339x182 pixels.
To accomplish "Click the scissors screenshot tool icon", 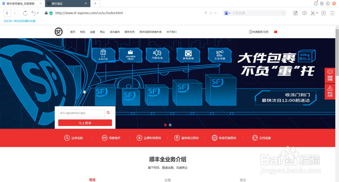I will tap(313, 13).
